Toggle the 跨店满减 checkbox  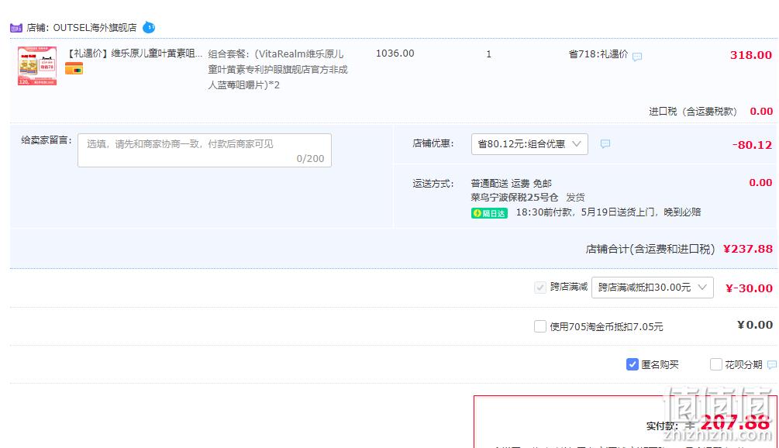[x=540, y=287]
